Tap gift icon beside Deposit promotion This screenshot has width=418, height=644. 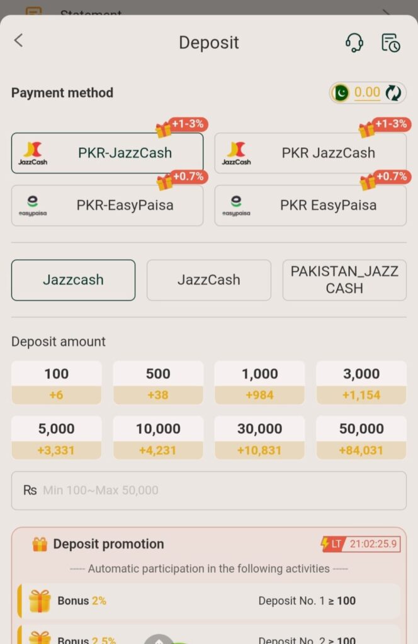(x=40, y=544)
